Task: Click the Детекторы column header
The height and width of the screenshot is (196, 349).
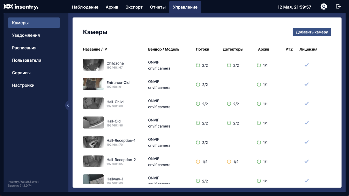Action: click(233, 49)
